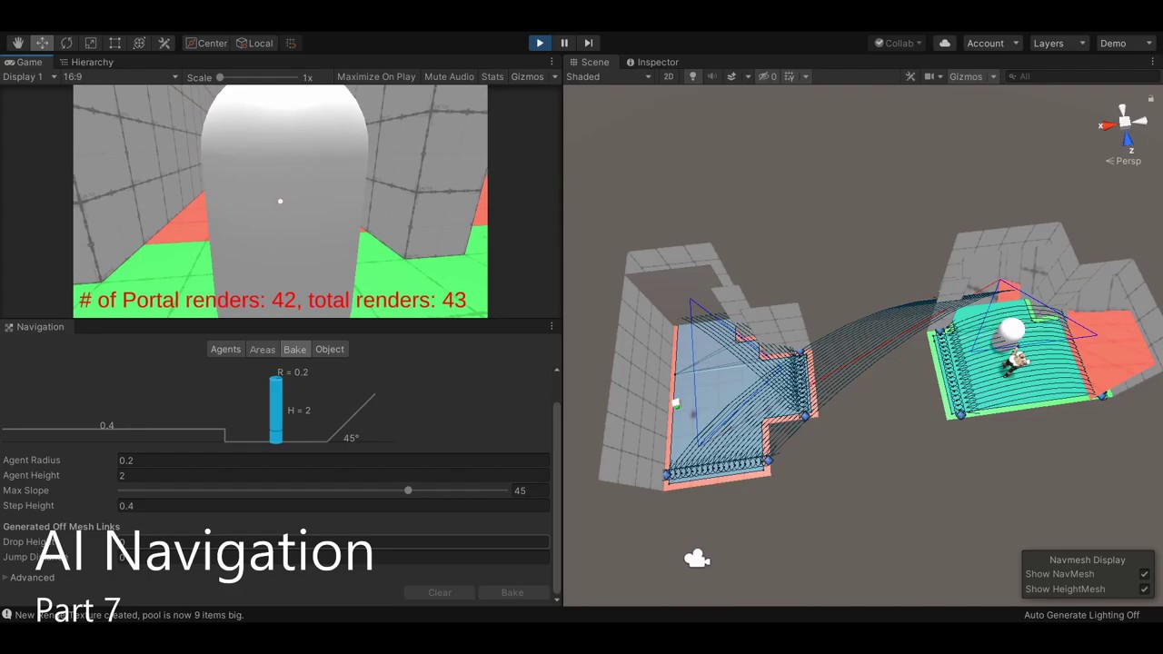
Task: Open the 16:9 aspect ratio dropdown
Action: [121, 76]
